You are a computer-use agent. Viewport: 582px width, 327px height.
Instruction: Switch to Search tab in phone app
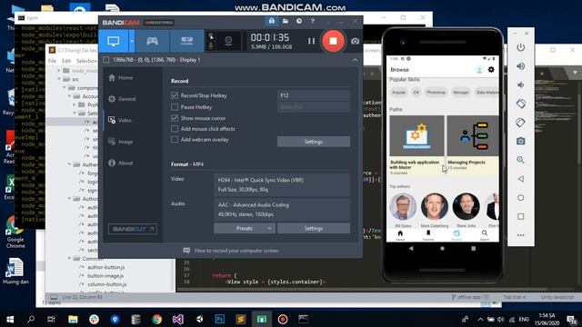click(x=485, y=234)
